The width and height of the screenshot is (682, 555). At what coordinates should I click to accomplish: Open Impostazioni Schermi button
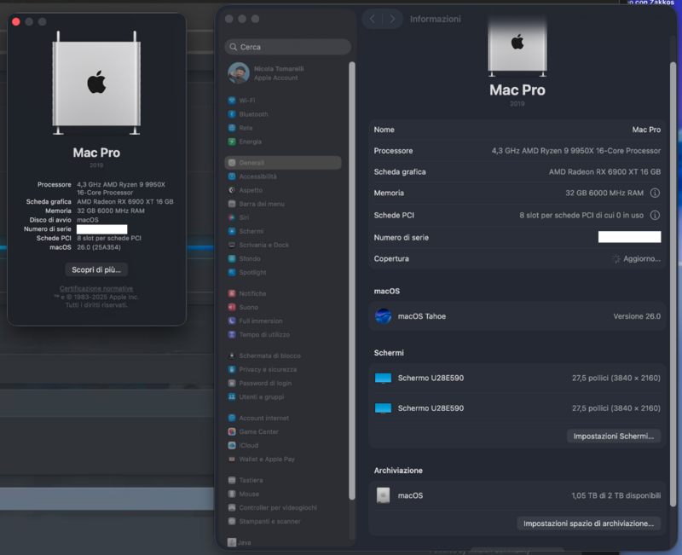613,436
